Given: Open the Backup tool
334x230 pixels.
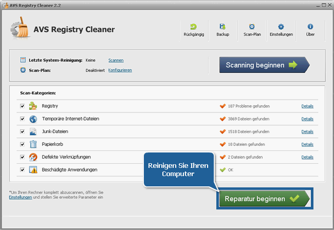Looking at the screenshot, I should coord(222,27).
